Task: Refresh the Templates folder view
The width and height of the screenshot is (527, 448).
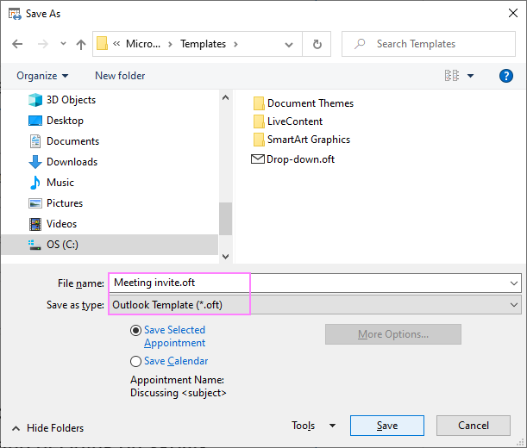Action: 317,44
